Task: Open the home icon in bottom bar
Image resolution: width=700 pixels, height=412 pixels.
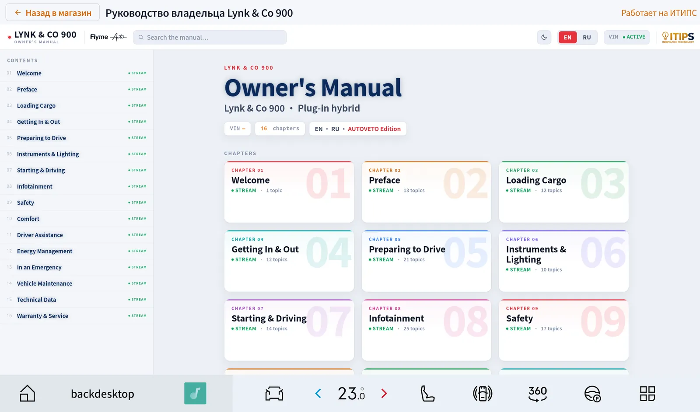Action: point(27,394)
